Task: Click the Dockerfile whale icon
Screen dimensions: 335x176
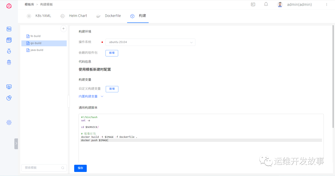Action: tap(98, 16)
